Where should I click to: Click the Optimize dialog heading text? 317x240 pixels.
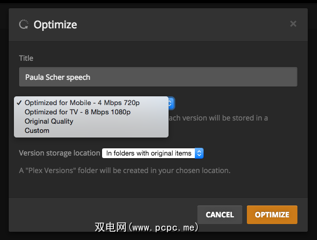[55, 24]
